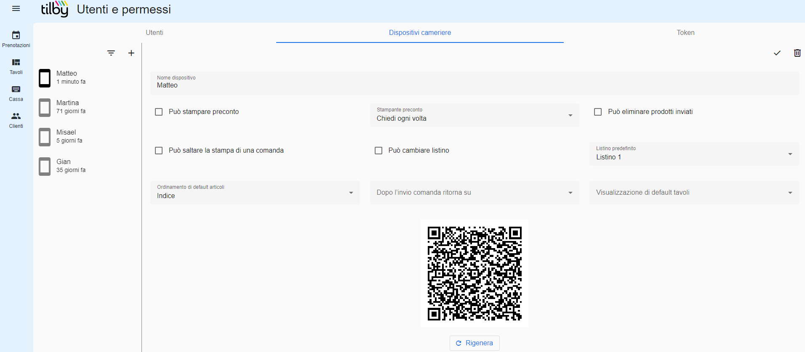
Task: Open Visualizzazione di default tavoli dropdown
Action: click(694, 193)
